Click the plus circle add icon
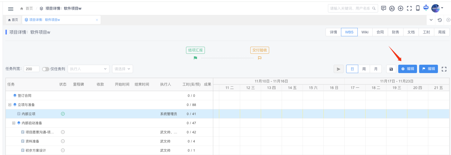 pos(400,9)
